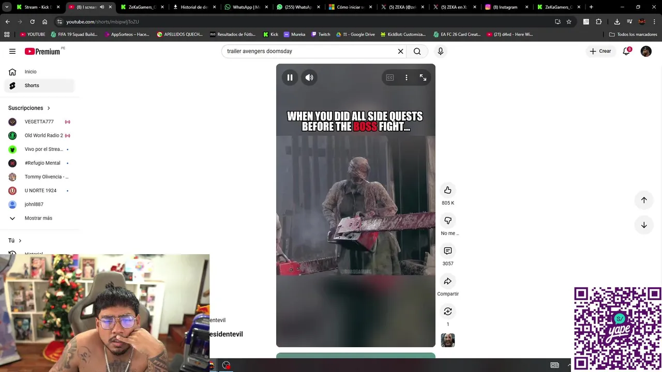Open the YouTube hamburger guide menu
The width and height of the screenshot is (662, 372).
point(12,51)
